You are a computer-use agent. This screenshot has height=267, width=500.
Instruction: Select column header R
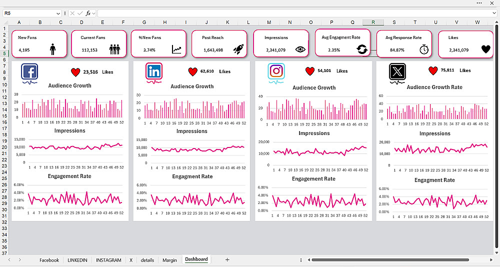pos(373,22)
